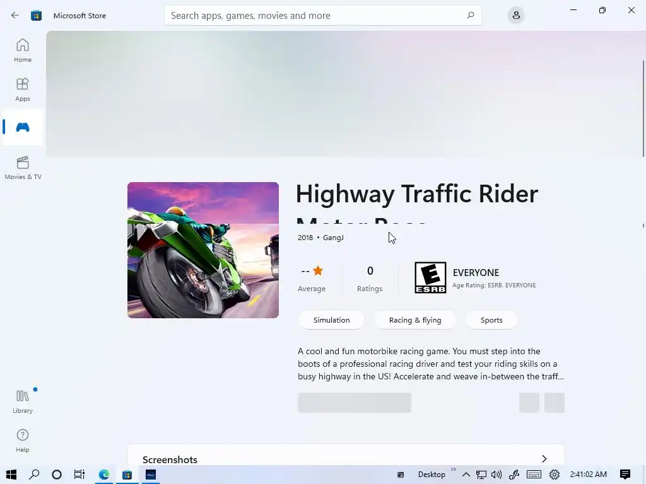The width and height of the screenshot is (646, 484).
Task: Open Home in the sidebar
Action: pos(23,50)
